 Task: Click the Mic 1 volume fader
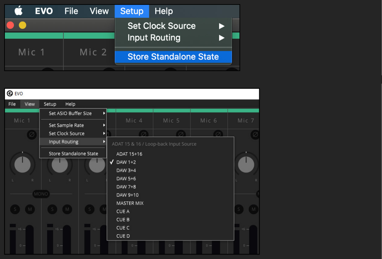tap(29, 239)
